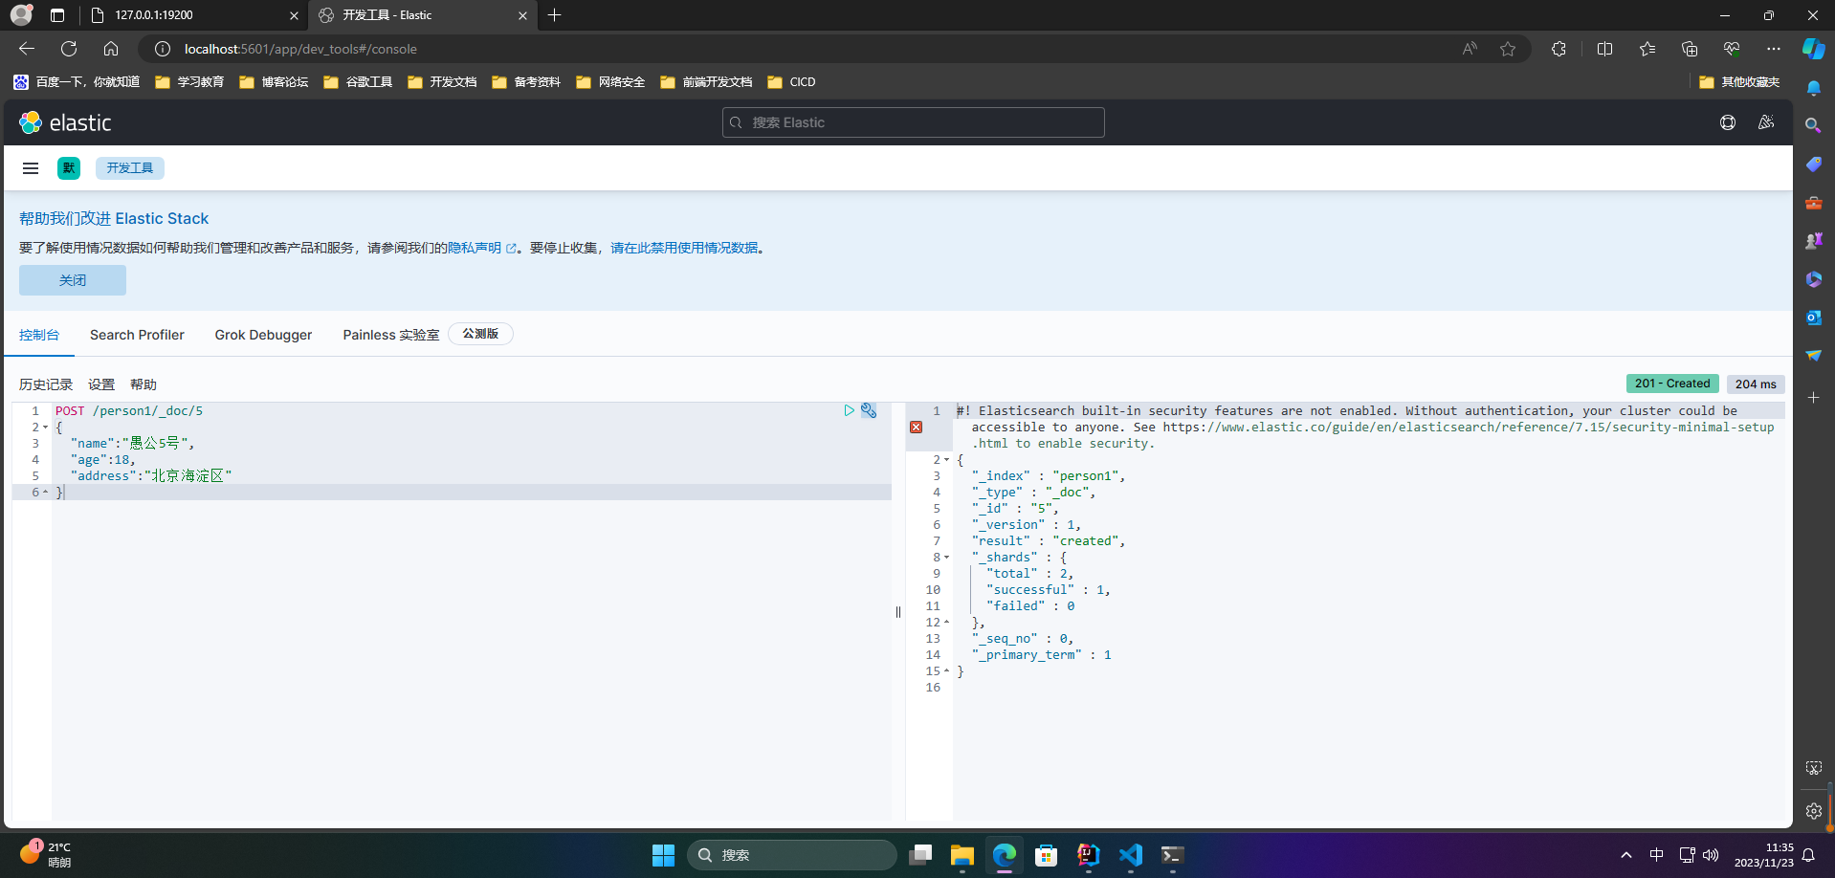Run the POST request with play icon
1835x878 pixels.
pos(849,410)
